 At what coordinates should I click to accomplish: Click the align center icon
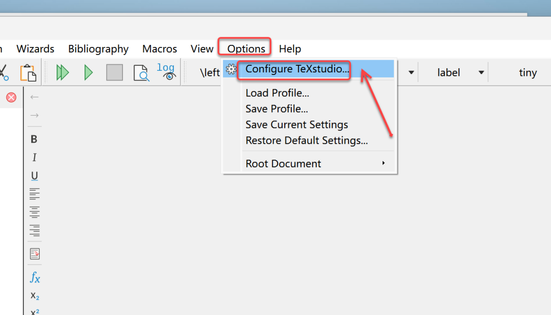pos(34,212)
